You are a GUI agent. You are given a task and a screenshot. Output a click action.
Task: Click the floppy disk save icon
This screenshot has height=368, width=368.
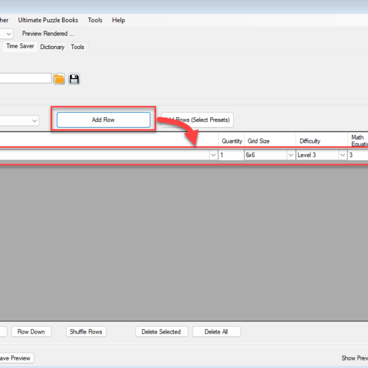tap(74, 79)
